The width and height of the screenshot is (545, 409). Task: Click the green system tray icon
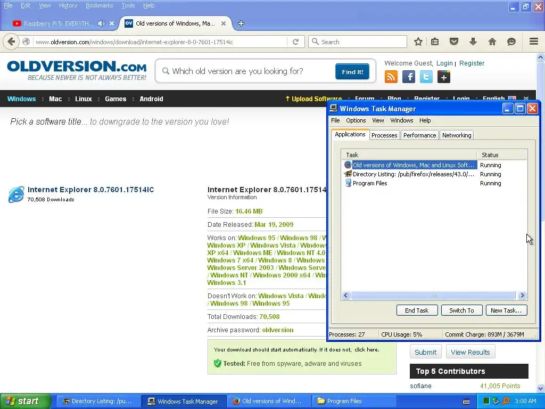point(486,401)
